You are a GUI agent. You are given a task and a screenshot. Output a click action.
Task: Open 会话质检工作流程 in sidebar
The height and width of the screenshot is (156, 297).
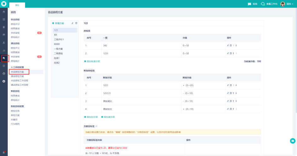point(20,81)
